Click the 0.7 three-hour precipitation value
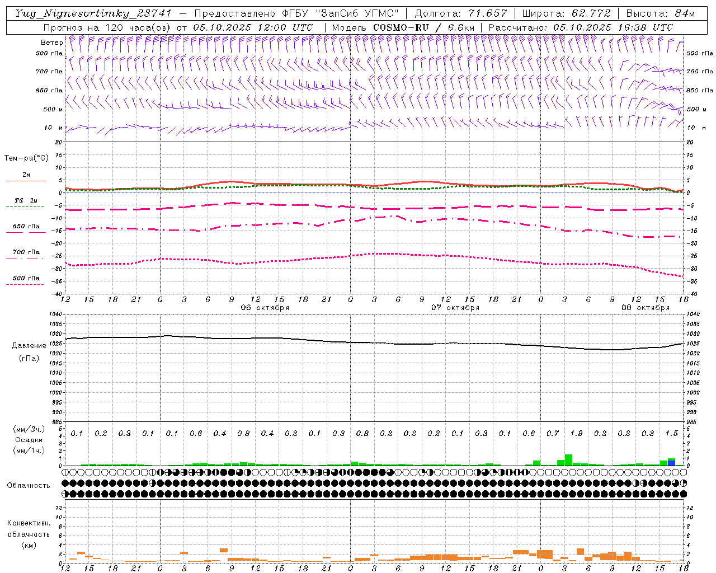Image resolution: width=716 pixels, height=573 pixels. coord(553,434)
